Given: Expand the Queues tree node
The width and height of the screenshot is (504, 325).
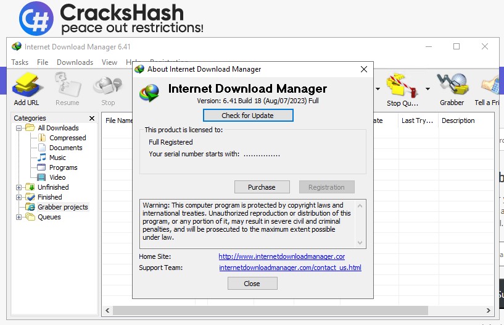Looking at the screenshot, I should [19, 217].
